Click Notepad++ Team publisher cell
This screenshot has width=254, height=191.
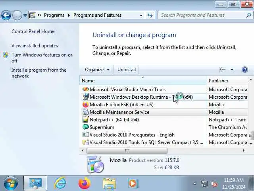tap(227, 120)
